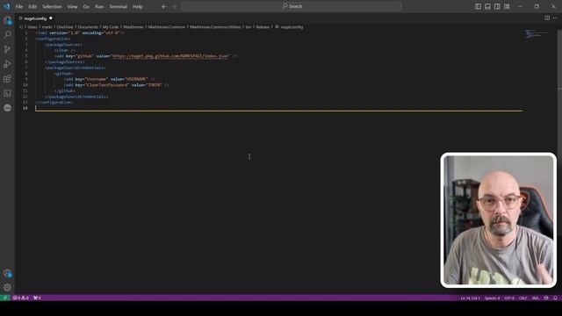Screen dimensions: 562x316
Task: Click the round gray activity bar icon
Action: click(x=7, y=108)
